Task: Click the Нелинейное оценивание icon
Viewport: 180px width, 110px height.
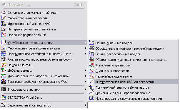Action: point(91,76)
